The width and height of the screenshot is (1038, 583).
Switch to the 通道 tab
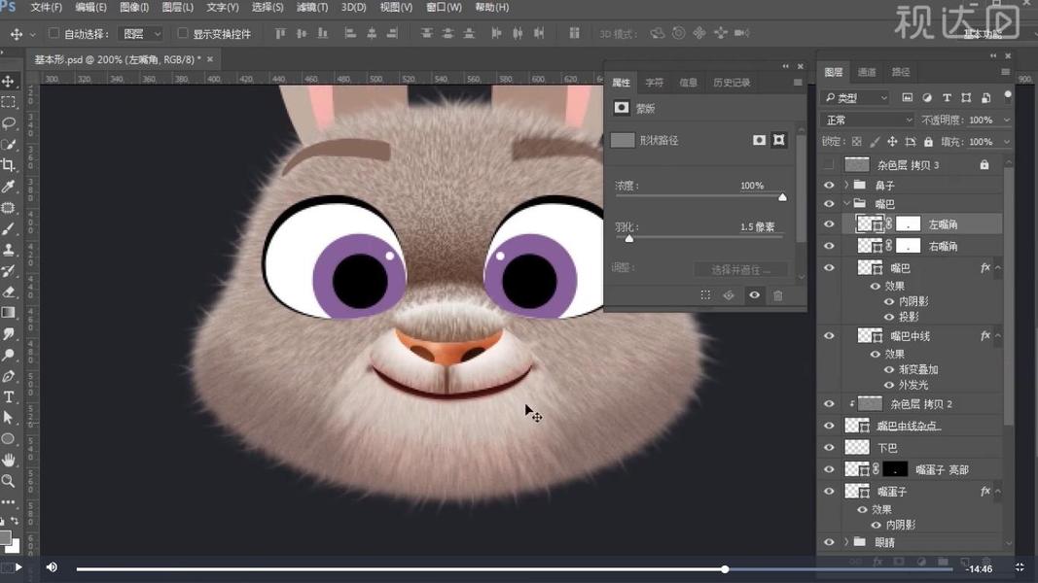867,72
